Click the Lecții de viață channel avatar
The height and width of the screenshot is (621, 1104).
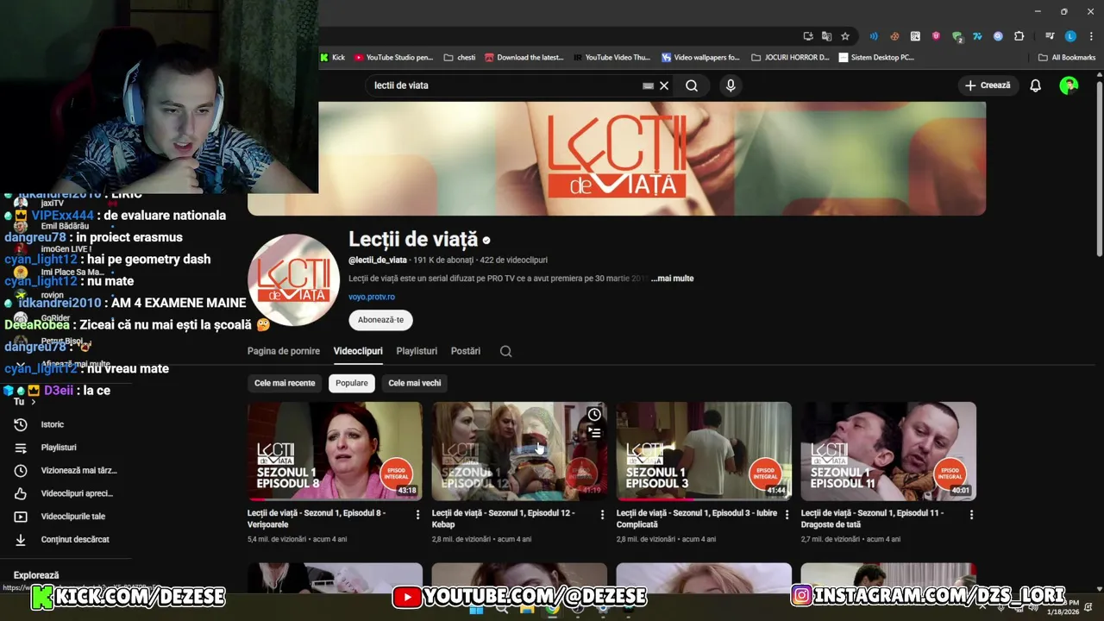(x=293, y=280)
